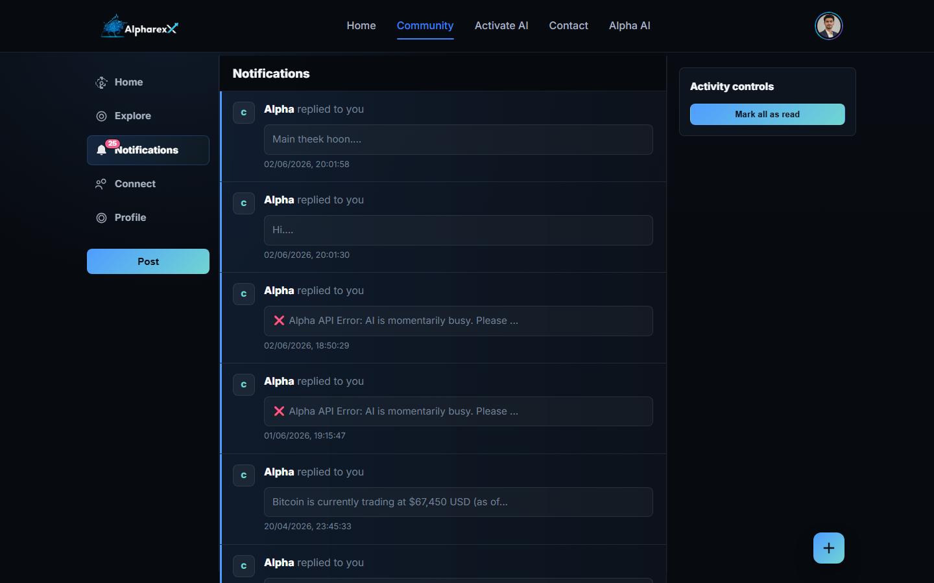Click the red X on the 18:50:29 error
Viewport: 934px width, 583px height.
(x=279, y=321)
